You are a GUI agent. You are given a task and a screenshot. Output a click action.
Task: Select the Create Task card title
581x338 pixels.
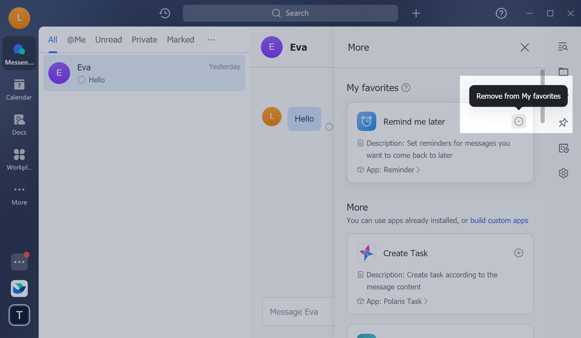point(406,253)
